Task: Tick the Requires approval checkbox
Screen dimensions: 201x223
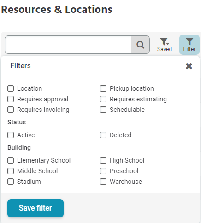Action: pos(11,99)
